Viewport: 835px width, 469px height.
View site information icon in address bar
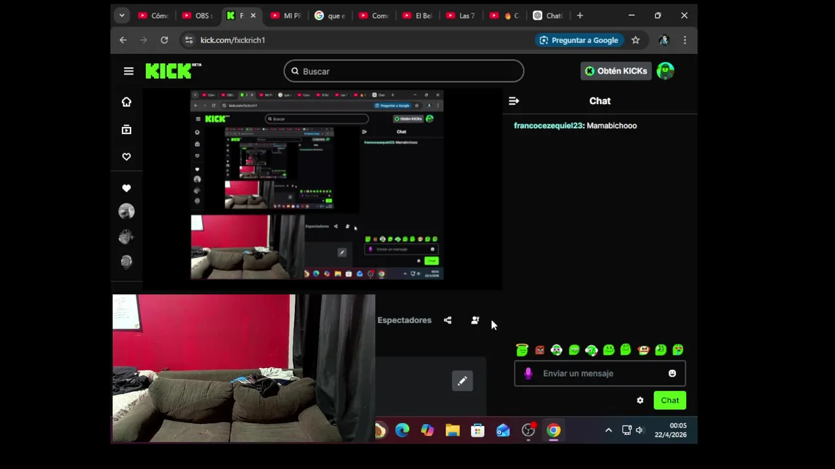[x=189, y=40]
